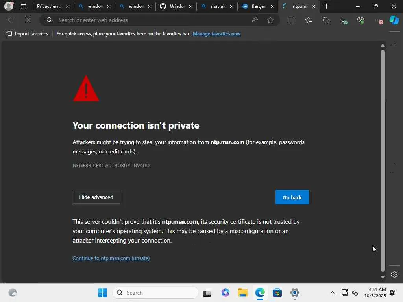Click the back navigation arrow
403x302 pixels.
(11, 20)
